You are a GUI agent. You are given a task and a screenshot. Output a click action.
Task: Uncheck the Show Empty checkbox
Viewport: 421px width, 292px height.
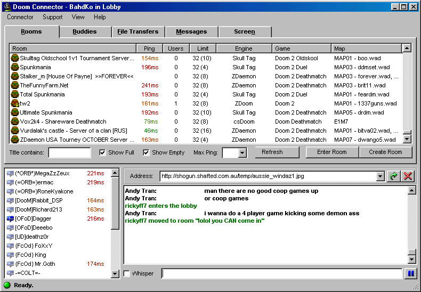pos(146,152)
